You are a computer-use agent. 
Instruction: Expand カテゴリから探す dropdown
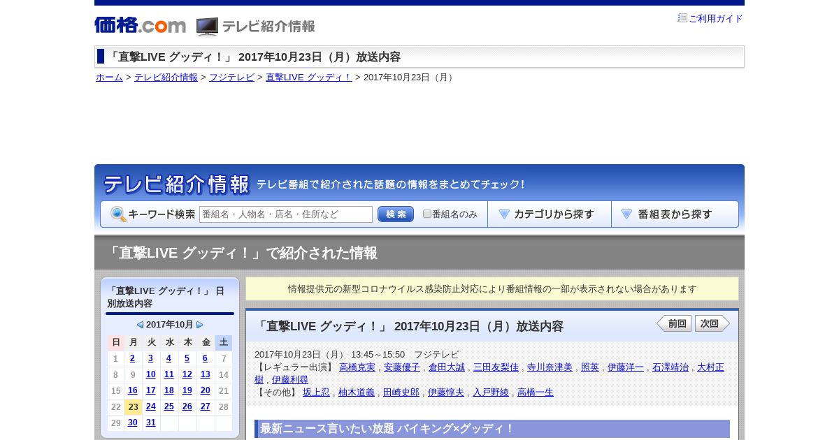point(550,214)
